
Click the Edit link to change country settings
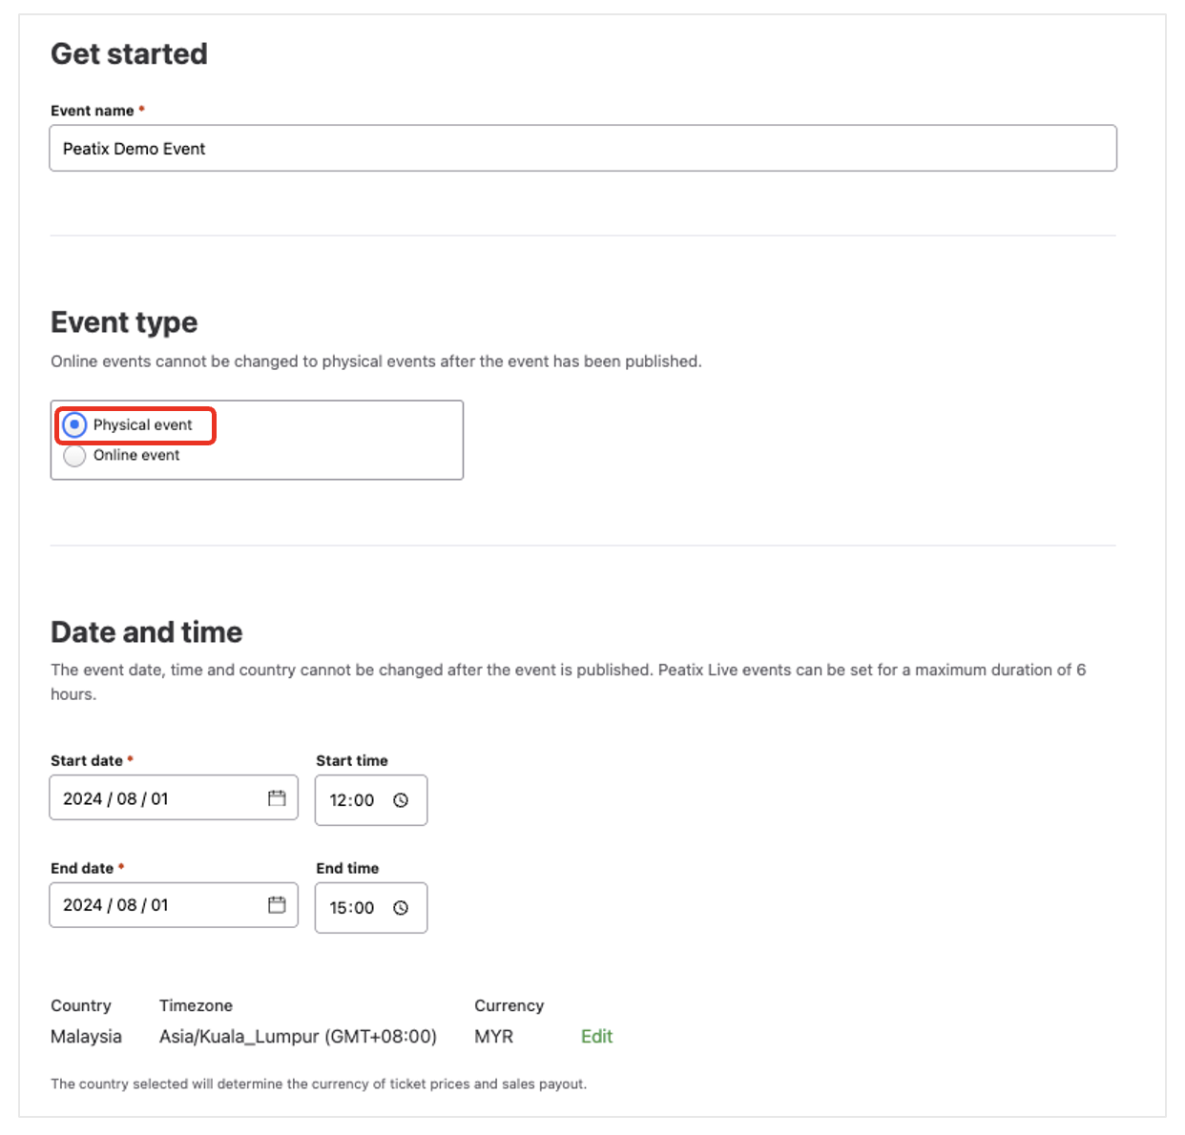[596, 1036]
